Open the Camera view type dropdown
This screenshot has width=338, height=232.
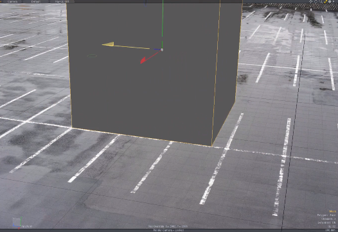tap(12, 1)
